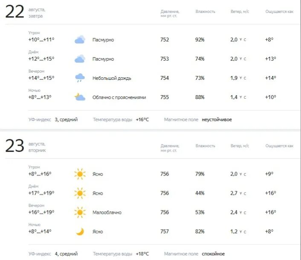The image size is (301, 260).
Task: Click the Давление column header for August 22
Action: 170,14
